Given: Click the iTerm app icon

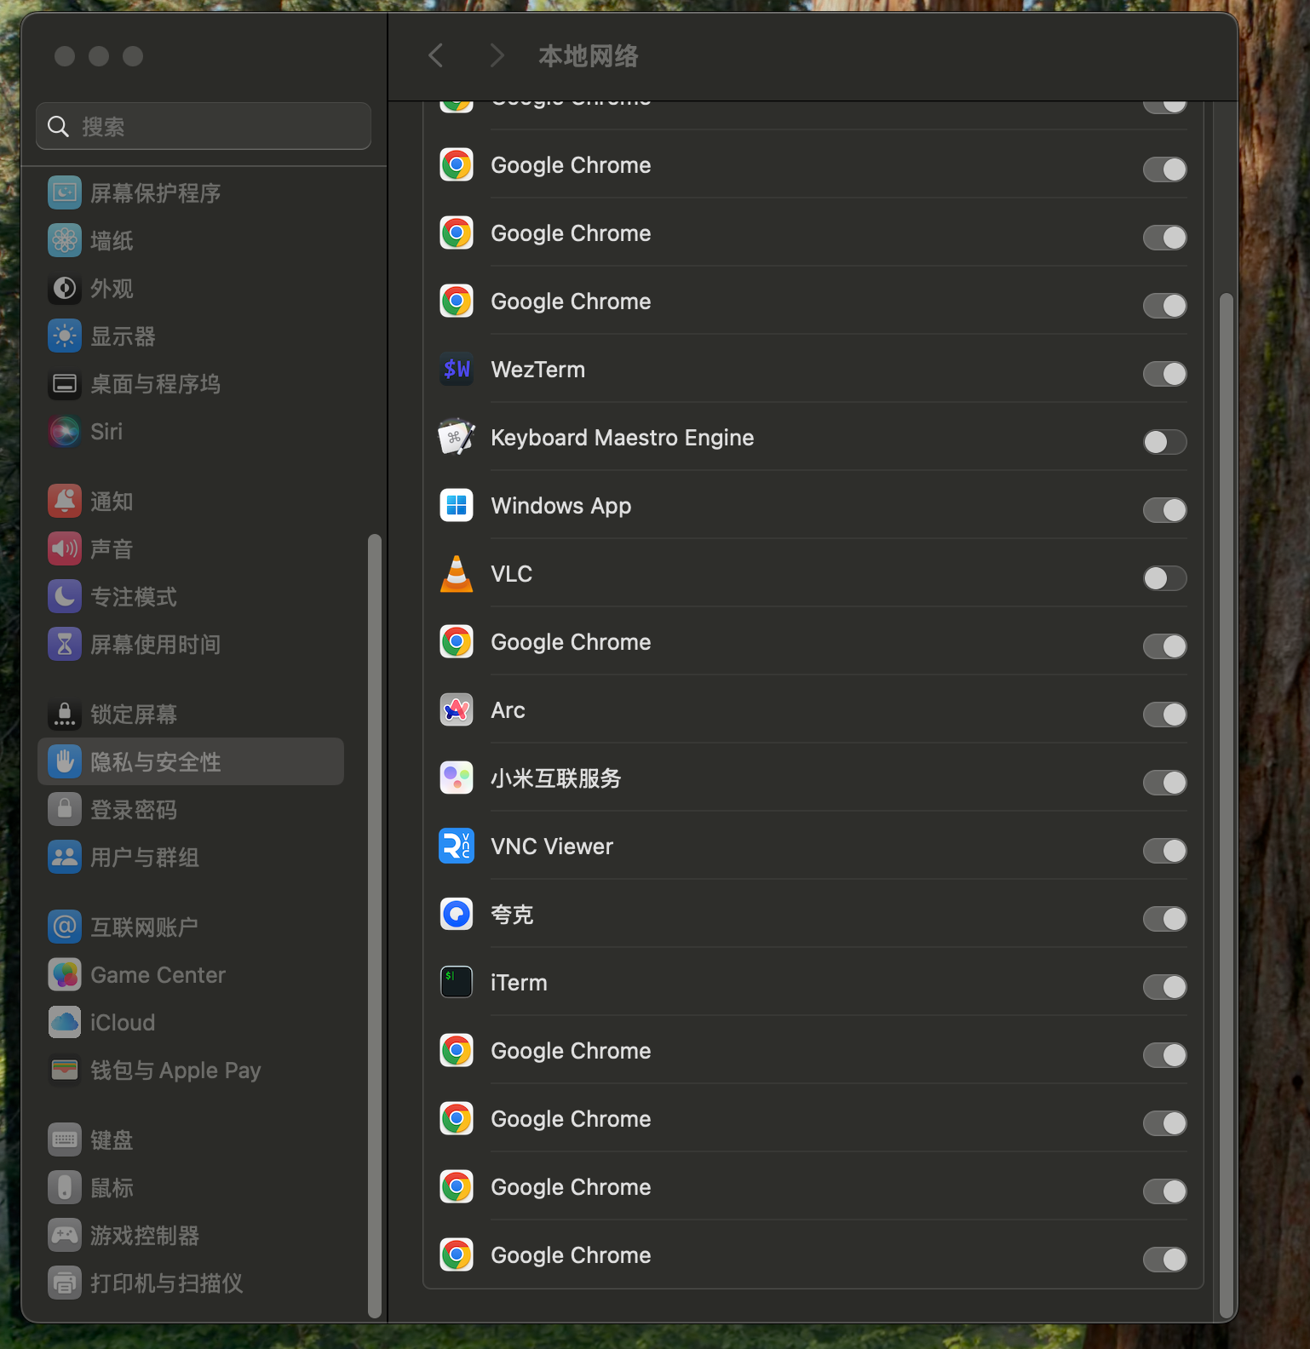Looking at the screenshot, I should pyautogui.click(x=457, y=983).
